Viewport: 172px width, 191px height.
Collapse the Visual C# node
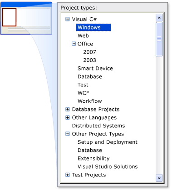pyautogui.click(x=68, y=19)
